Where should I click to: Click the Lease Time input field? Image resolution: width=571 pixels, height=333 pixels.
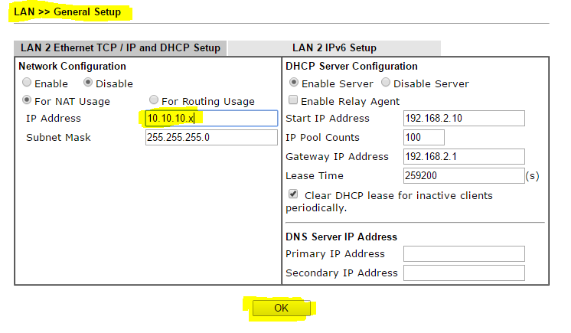(x=463, y=175)
